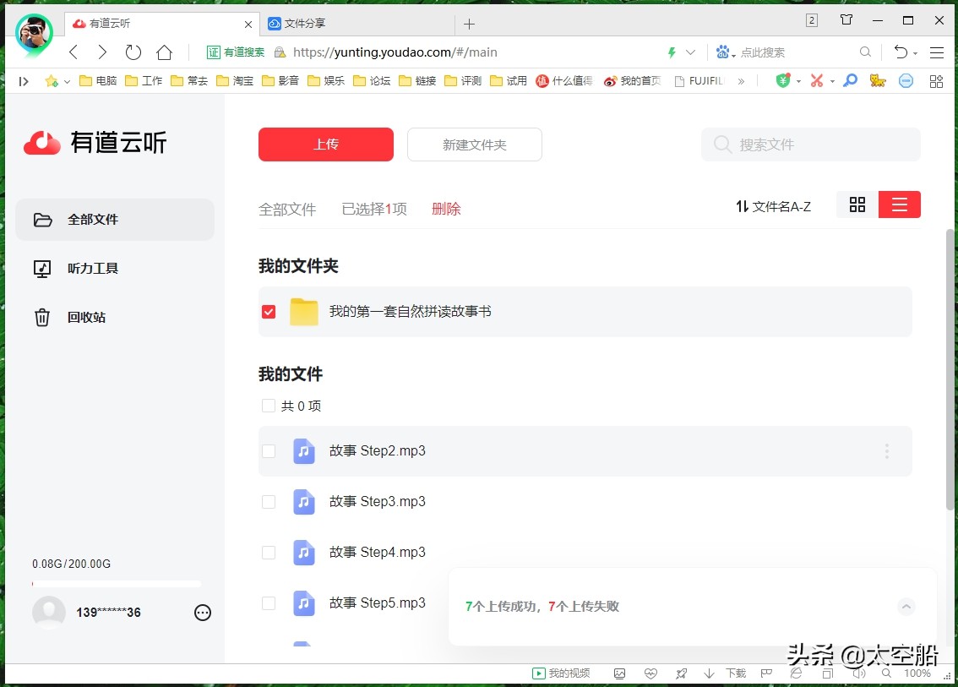
Task: Click the volume icon in the status bar
Action: (x=858, y=673)
